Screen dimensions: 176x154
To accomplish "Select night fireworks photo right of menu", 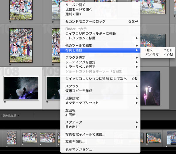I will pos(150,88).
